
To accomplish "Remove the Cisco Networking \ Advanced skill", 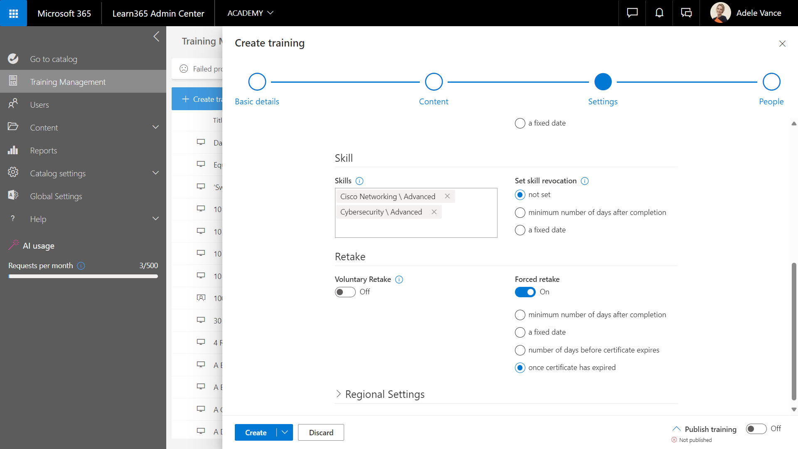I will 447,196.
